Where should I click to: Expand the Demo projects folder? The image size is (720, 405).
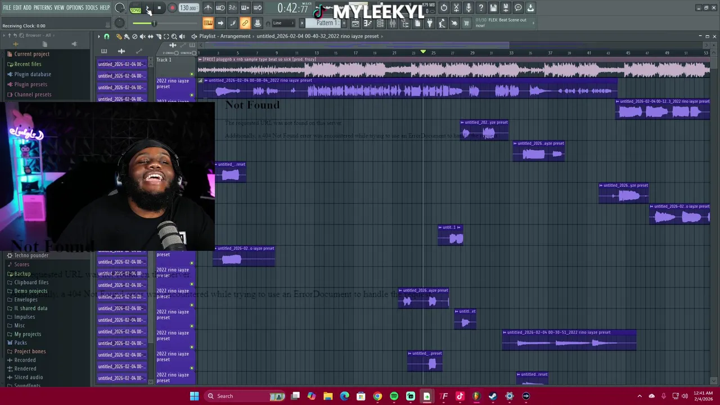30,291
